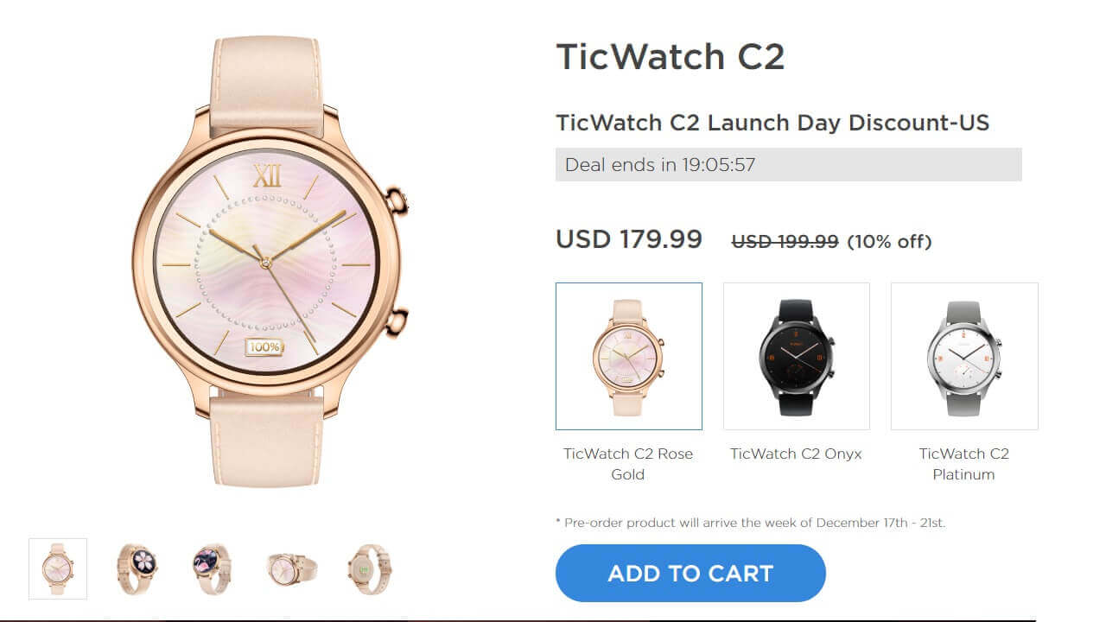Screen dimensions: 1106x622
Task: Click the Deal ends in countdown bar
Action: click(788, 164)
